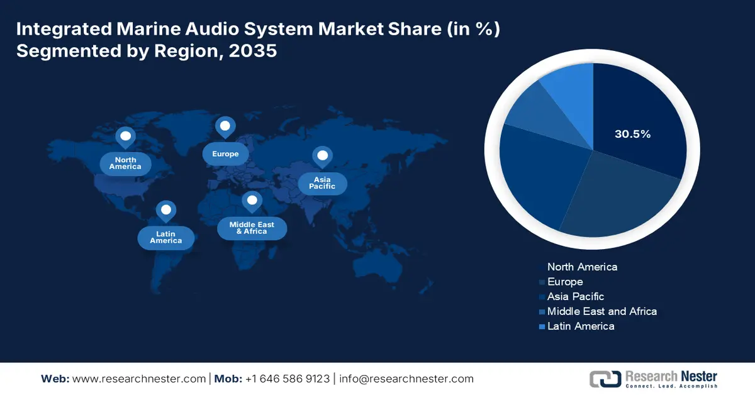Click the Middle East & Africa map pin
Viewport: 755px width, 395px height.
[x=252, y=202]
